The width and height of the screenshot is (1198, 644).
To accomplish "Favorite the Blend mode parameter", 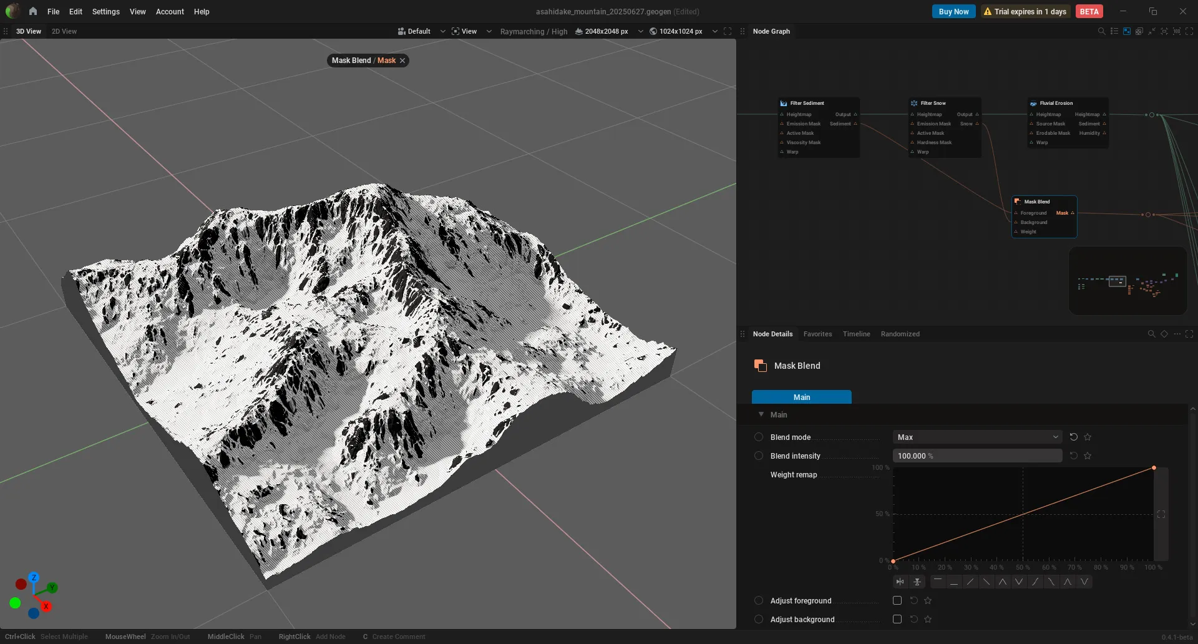I will tap(1088, 437).
